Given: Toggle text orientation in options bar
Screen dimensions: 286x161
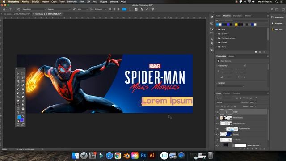Looking at the screenshot, I should (x=18, y=9).
